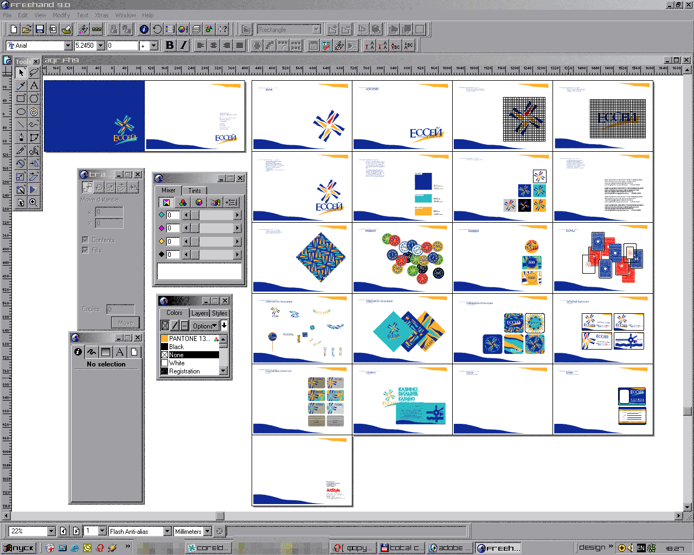Click the Italic text button

click(x=183, y=45)
